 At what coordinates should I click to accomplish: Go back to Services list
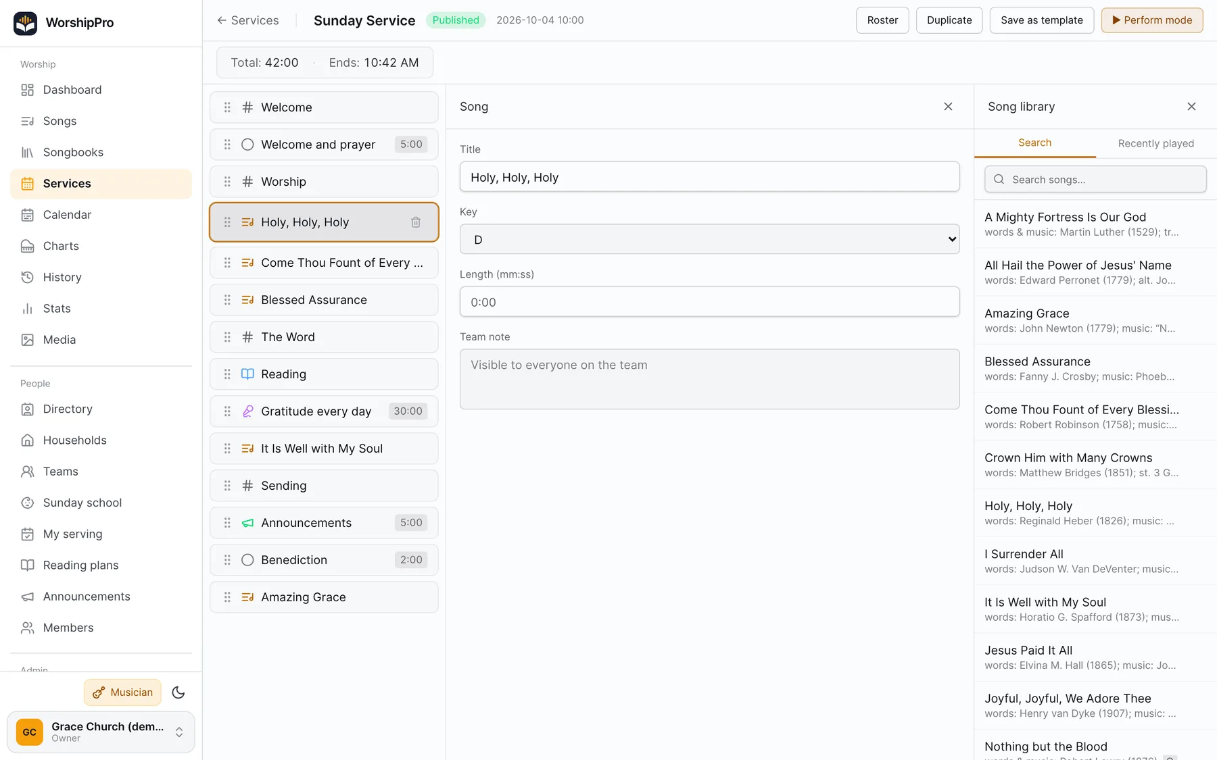pos(247,20)
